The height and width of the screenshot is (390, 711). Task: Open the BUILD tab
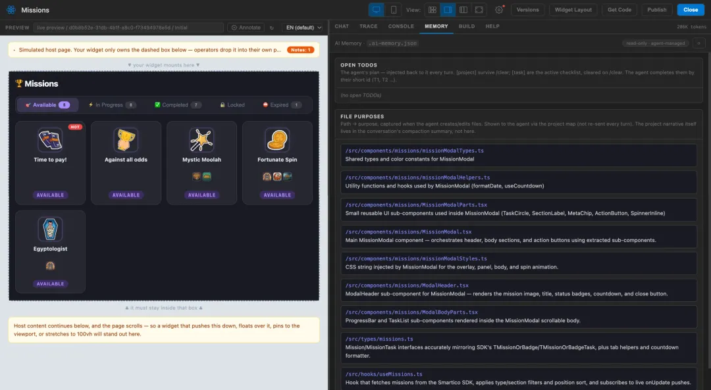point(467,26)
